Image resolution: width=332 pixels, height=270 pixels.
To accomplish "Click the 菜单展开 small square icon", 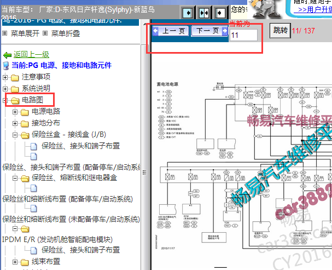I will 5,33.
